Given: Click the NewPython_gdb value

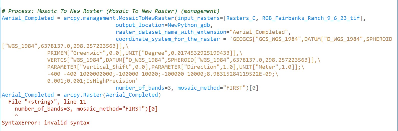Looking at the screenshot, I should click(x=190, y=25).
